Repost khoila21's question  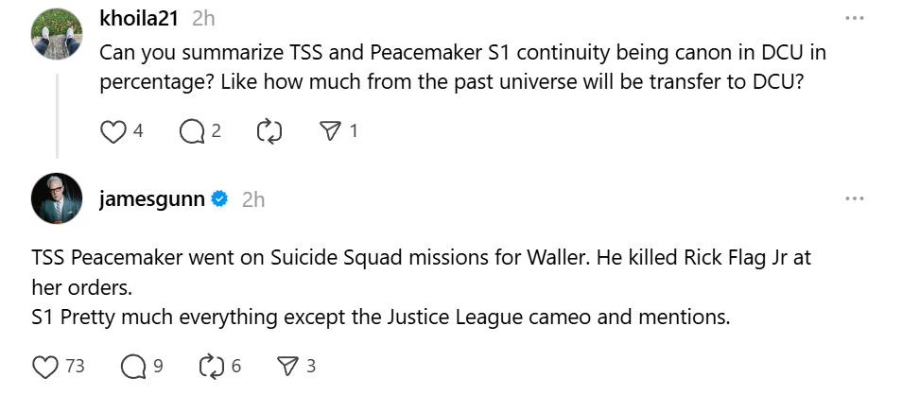pos(270,131)
